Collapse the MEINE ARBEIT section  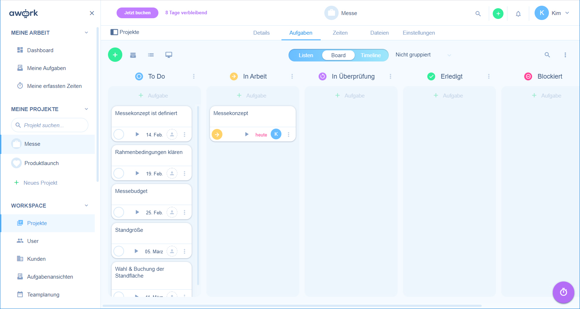[x=86, y=33]
